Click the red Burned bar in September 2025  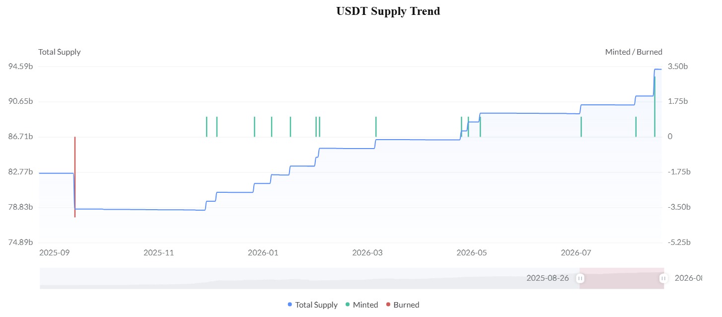[x=74, y=177]
